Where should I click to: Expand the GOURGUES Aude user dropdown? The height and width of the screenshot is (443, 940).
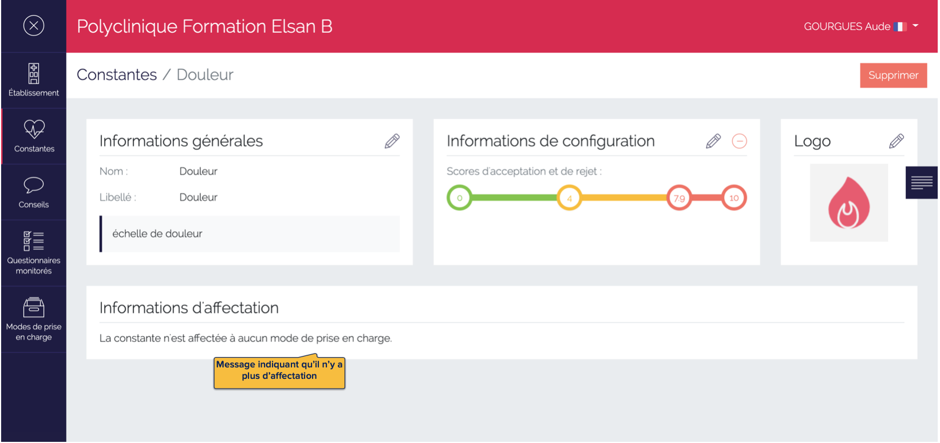(x=915, y=26)
